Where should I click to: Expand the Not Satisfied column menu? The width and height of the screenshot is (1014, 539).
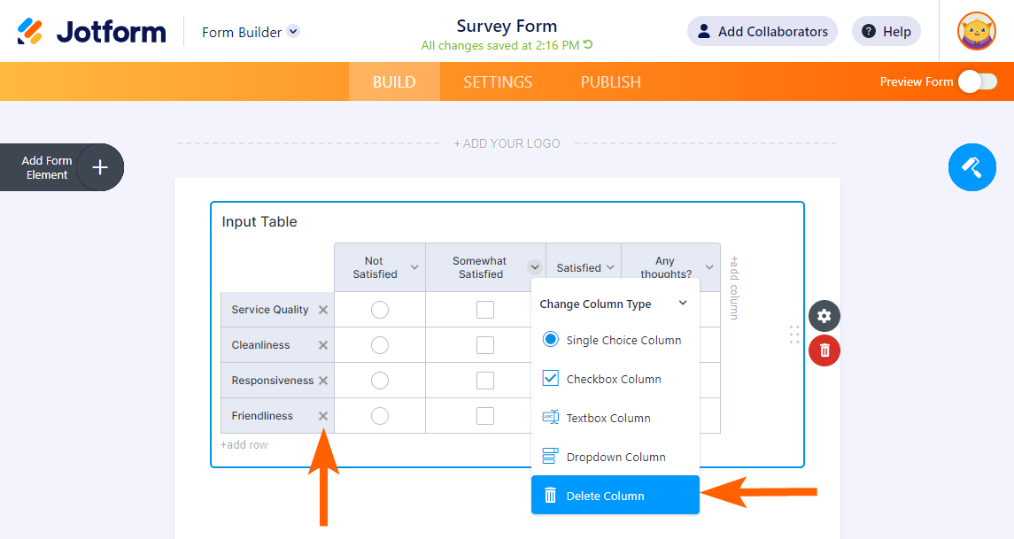(x=414, y=267)
